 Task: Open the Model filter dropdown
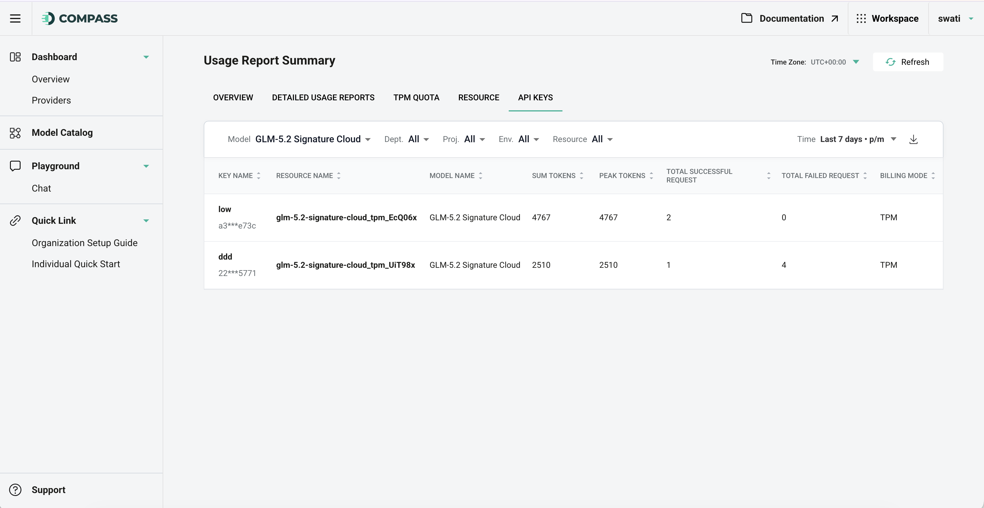click(x=313, y=139)
